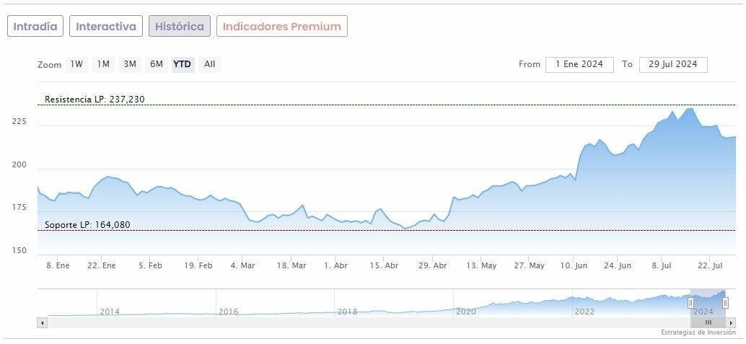
Task: Click the Resistencia LP 237,230 label
Action: tap(95, 100)
